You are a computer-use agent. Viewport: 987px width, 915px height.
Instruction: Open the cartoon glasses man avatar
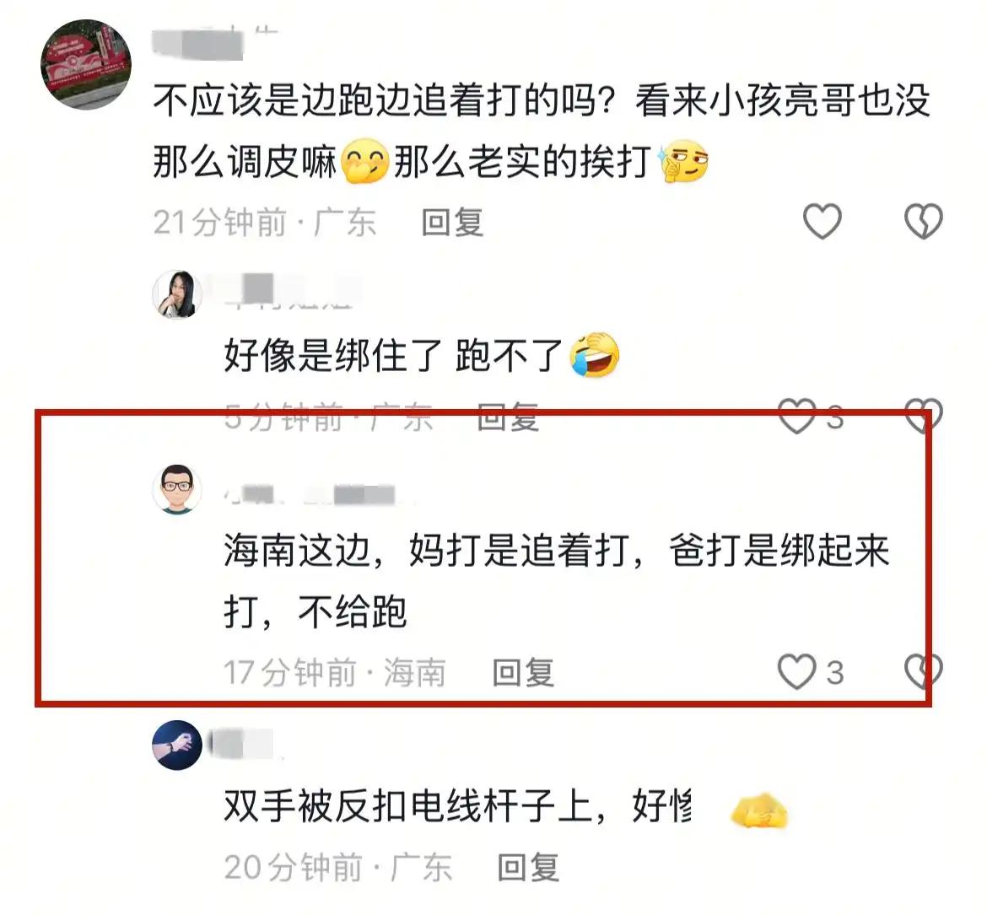(x=177, y=489)
